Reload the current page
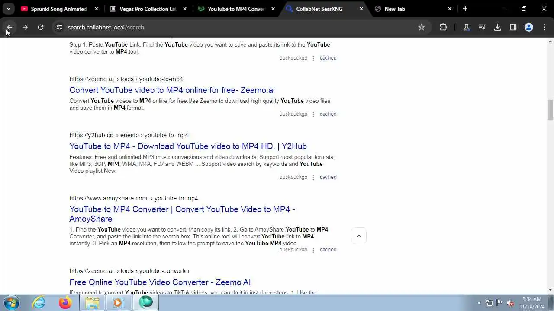The height and width of the screenshot is (311, 554). (x=41, y=27)
